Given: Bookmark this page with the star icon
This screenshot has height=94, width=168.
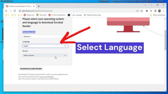Looking at the screenshot, I should click(142, 11).
